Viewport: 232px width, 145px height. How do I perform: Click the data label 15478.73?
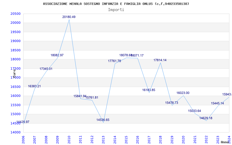click(x=172, y=103)
